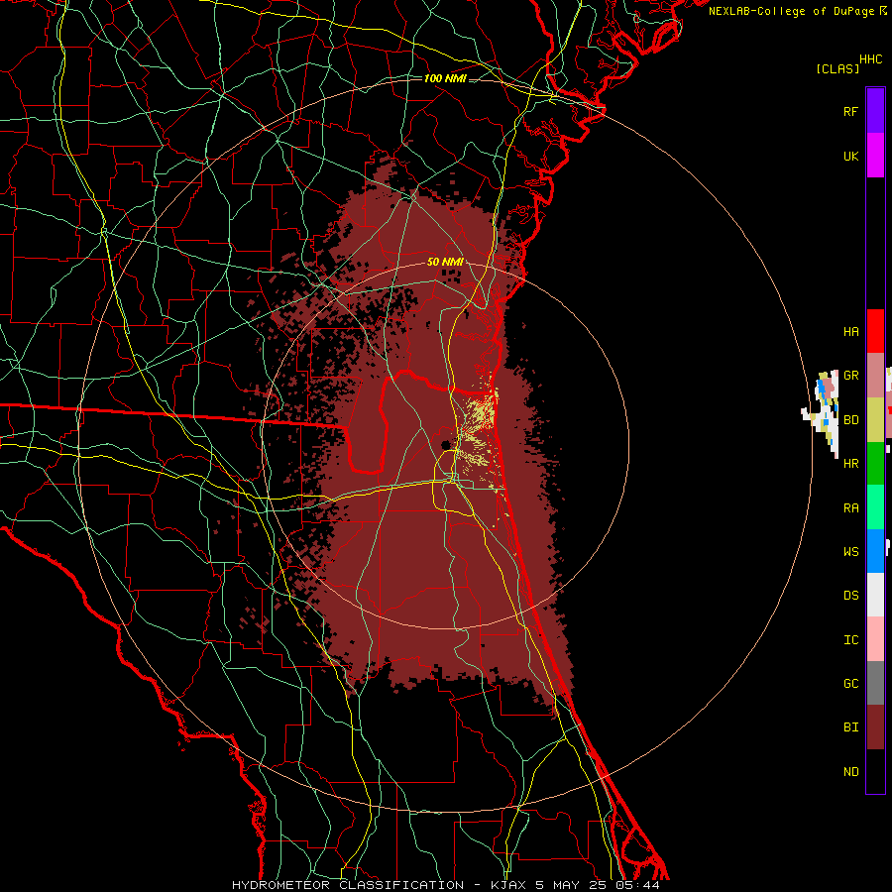
Task: Click the HYDROMETEOR CLASSIFICATION KJAX title caption
Action: pos(445,885)
